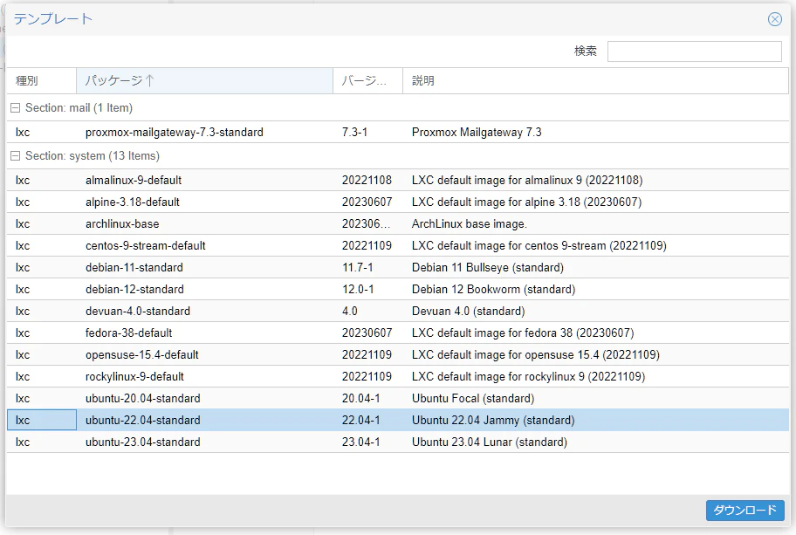Image resolution: width=796 pixels, height=535 pixels.
Task: Select ubuntu-20.04-standard package
Action: coord(142,399)
